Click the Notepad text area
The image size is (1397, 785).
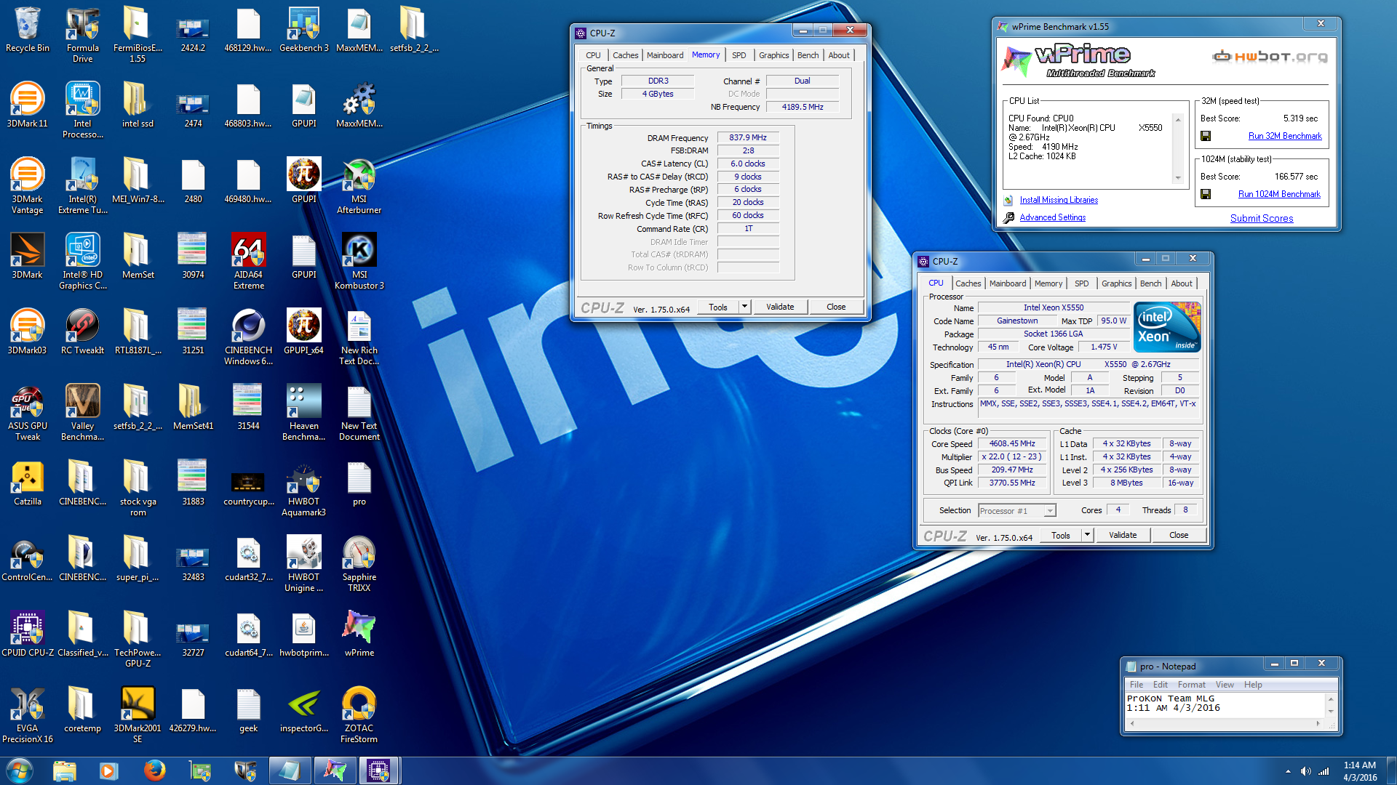[x=1226, y=706]
